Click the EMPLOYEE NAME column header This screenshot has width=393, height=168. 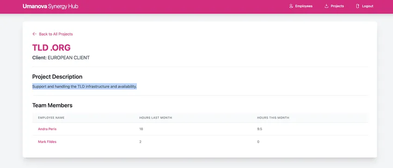pos(51,118)
